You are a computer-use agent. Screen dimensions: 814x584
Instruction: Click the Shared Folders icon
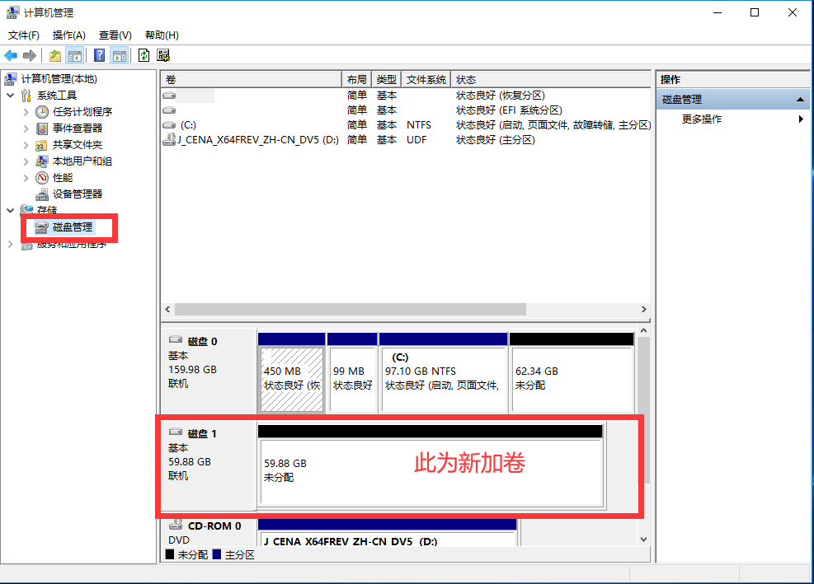(41, 145)
